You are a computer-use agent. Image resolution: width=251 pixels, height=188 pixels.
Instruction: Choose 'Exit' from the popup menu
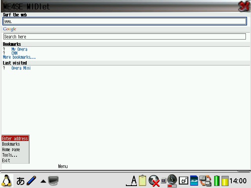(x=6, y=161)
